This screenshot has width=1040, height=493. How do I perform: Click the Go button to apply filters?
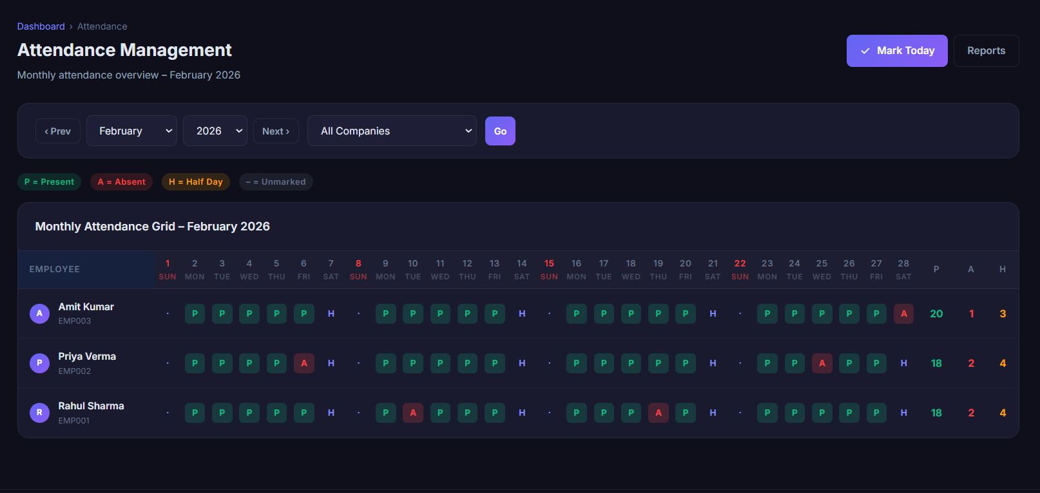coord(500,131)
